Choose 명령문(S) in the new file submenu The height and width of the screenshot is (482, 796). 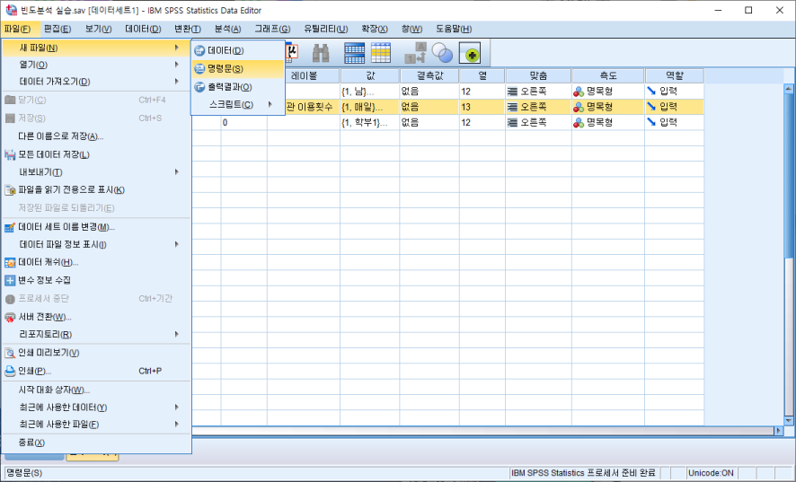click(237, 68)
